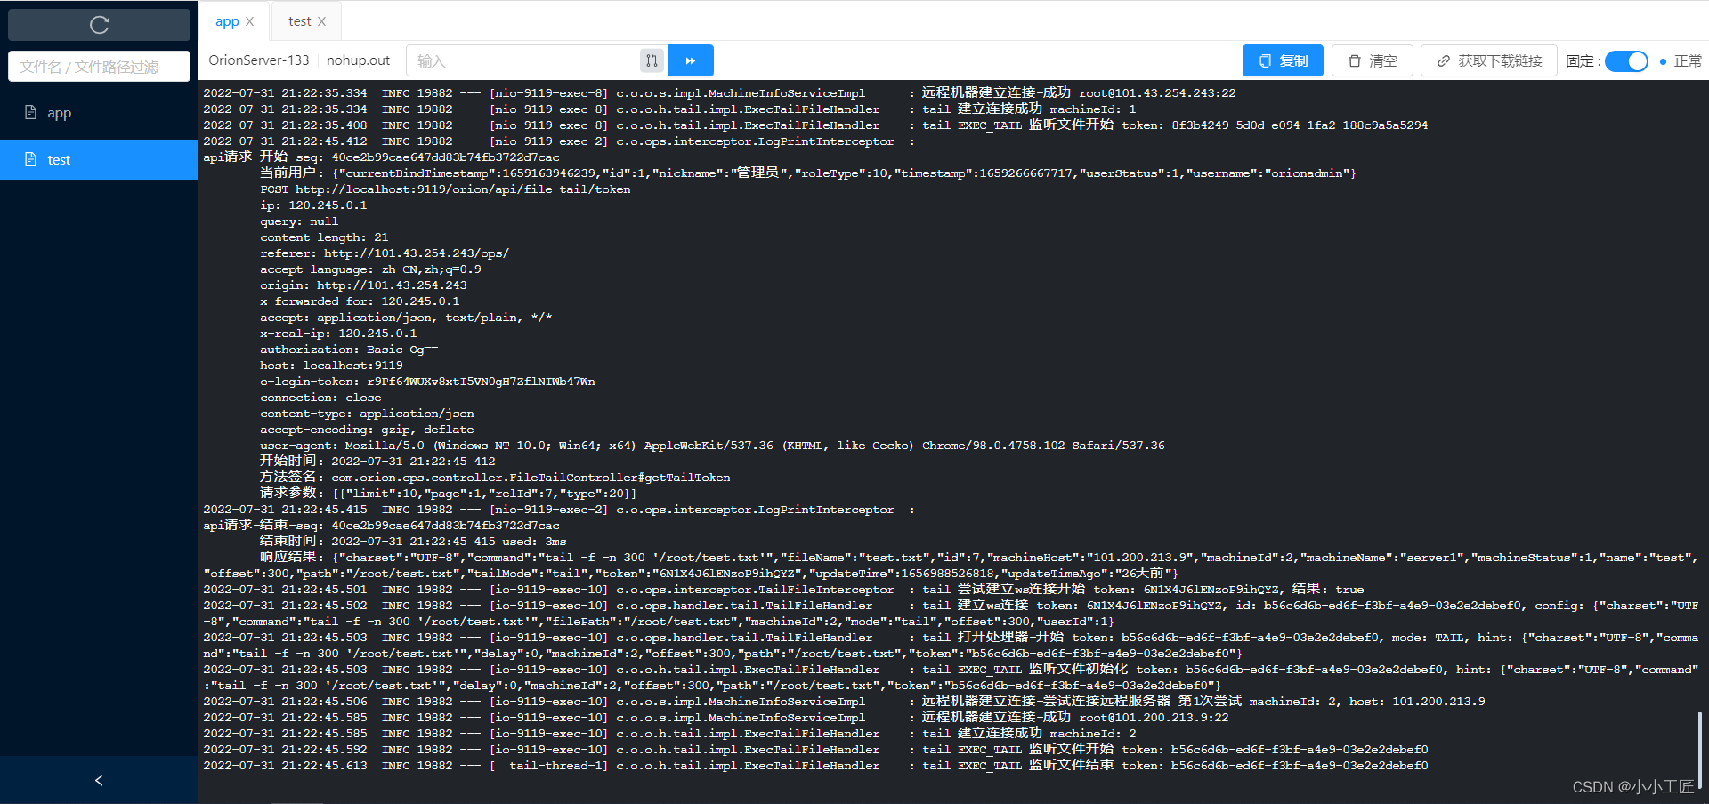Click the trash icon on the 清空 button
This screenshot has width=1709, height=804.
pyautogui.click(x=1357, y=60)
